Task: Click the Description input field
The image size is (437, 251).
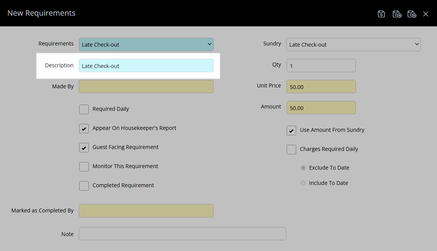Action: tap(146, 66)
